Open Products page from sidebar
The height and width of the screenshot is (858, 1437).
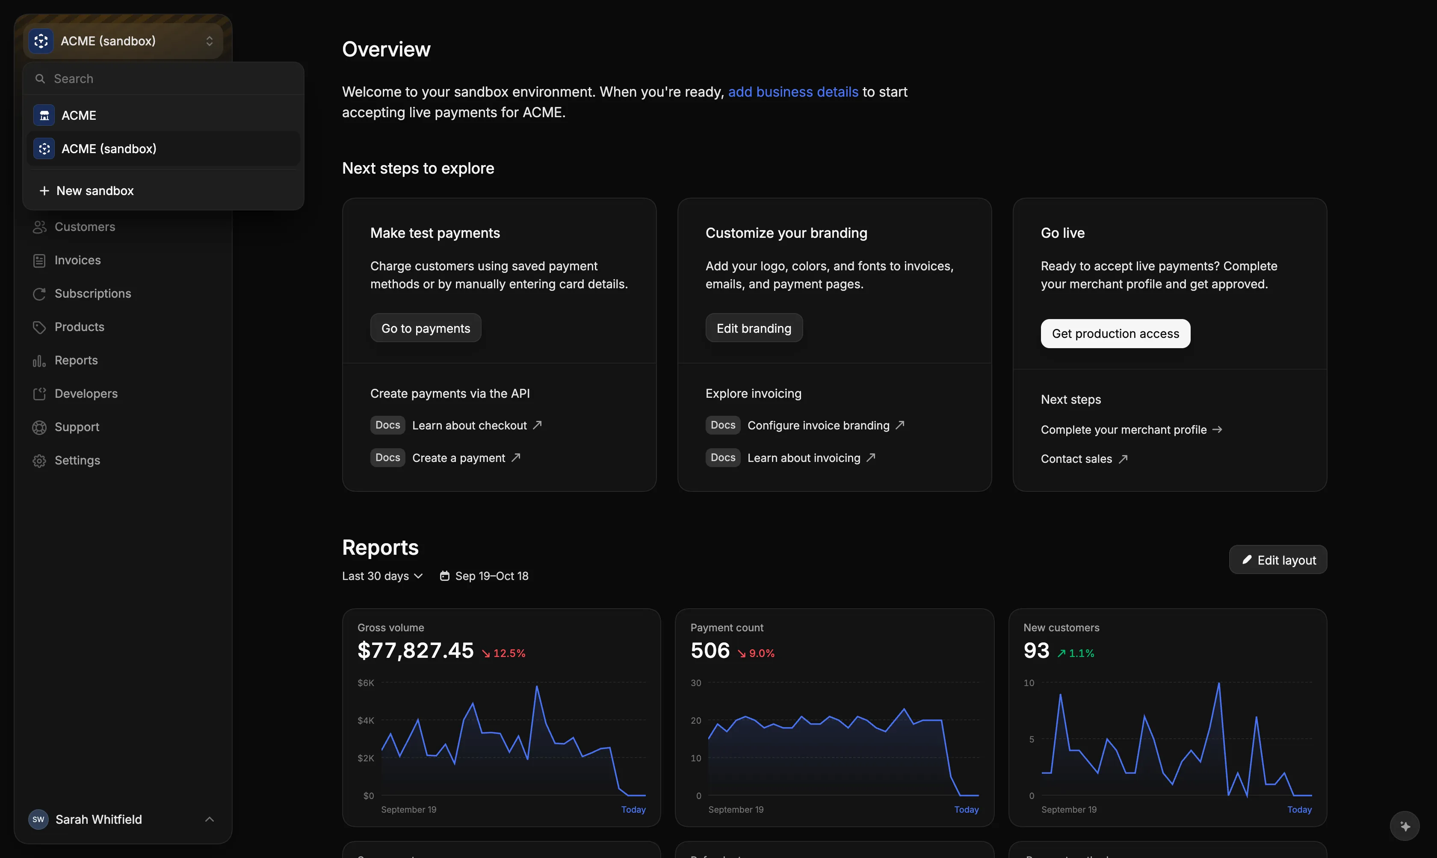(x=123, y=327)
